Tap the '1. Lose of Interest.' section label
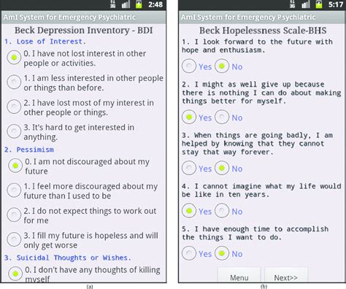 click(45, 42)
